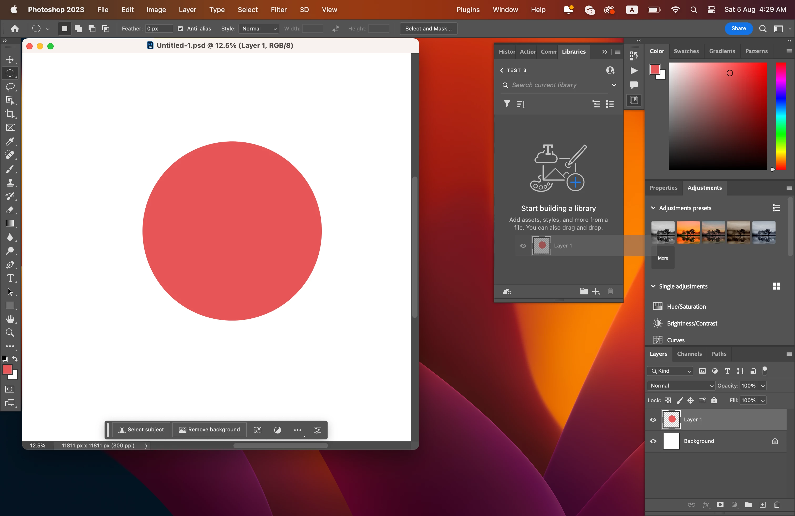The height and width of the screenshot is (516, 795).
Task: Click delete layer trash icon
Action: coord(777,505)
